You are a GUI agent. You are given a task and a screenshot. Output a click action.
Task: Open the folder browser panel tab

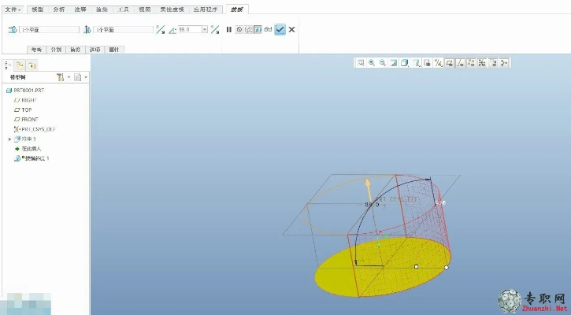(x=20, y=65)
